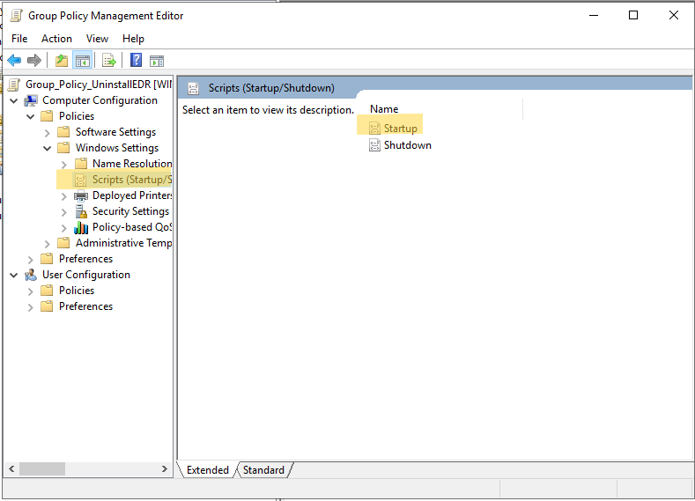This screenshot has width=695, height=501.
Task: Toggle Show/Hide Console Tree toolbar icon
Action: (x=83, y=61)
